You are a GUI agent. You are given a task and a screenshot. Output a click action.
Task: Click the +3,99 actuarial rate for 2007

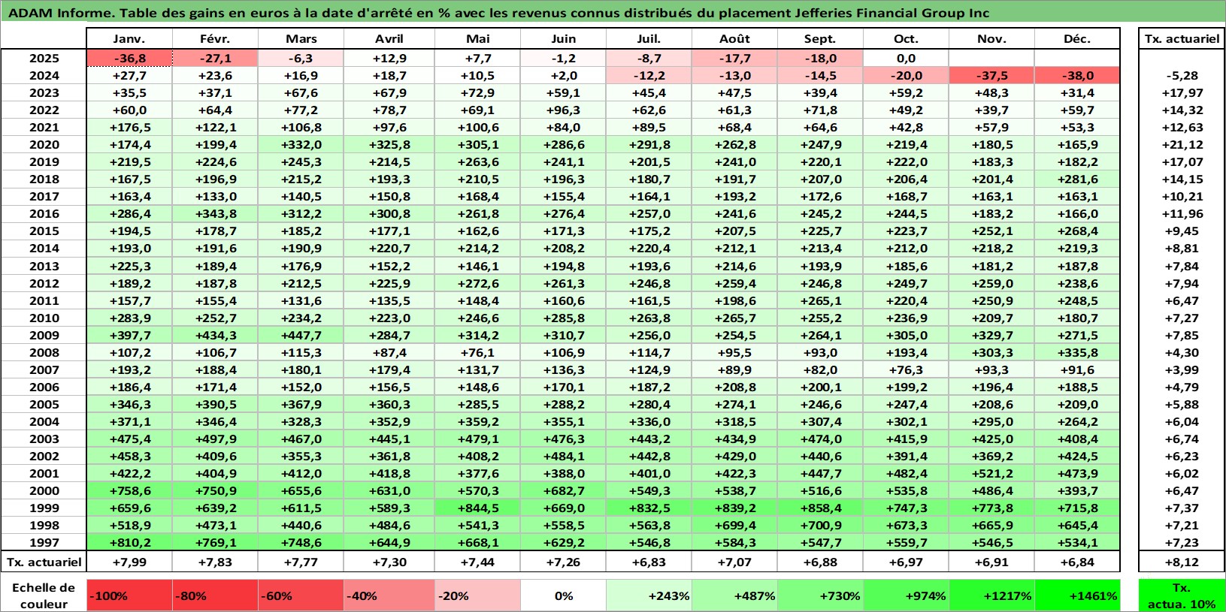tap(1182, 370)
